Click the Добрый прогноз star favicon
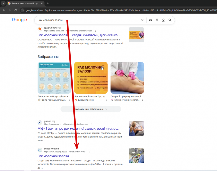 [x=40, y=29]
